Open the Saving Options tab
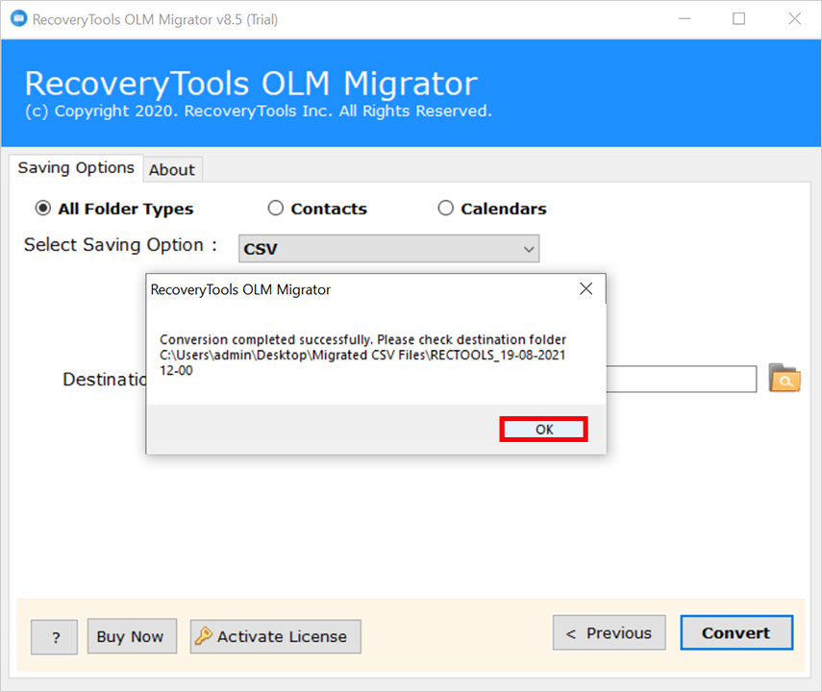 [76, 168]
